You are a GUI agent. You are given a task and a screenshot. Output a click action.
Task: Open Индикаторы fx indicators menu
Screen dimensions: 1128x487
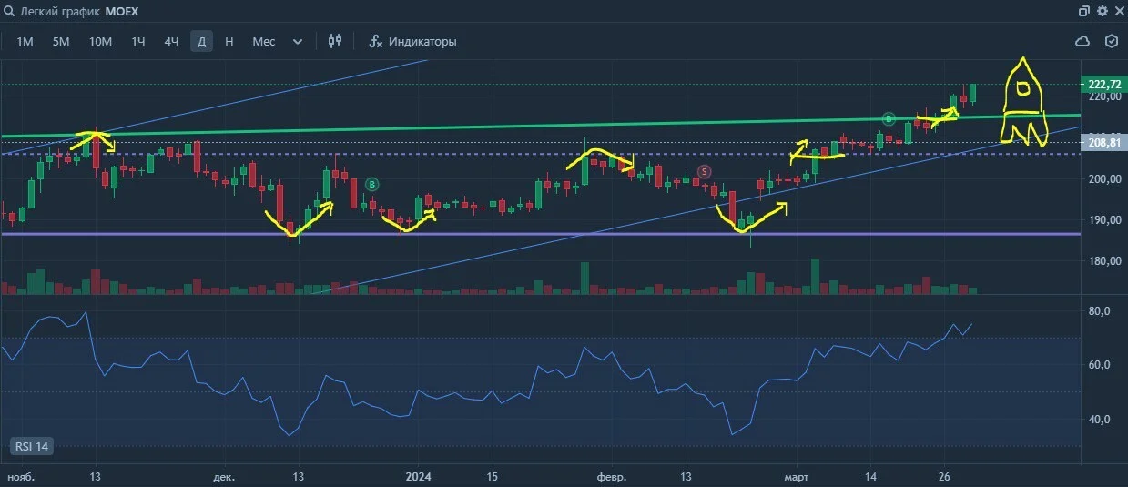tap(412, 41)
